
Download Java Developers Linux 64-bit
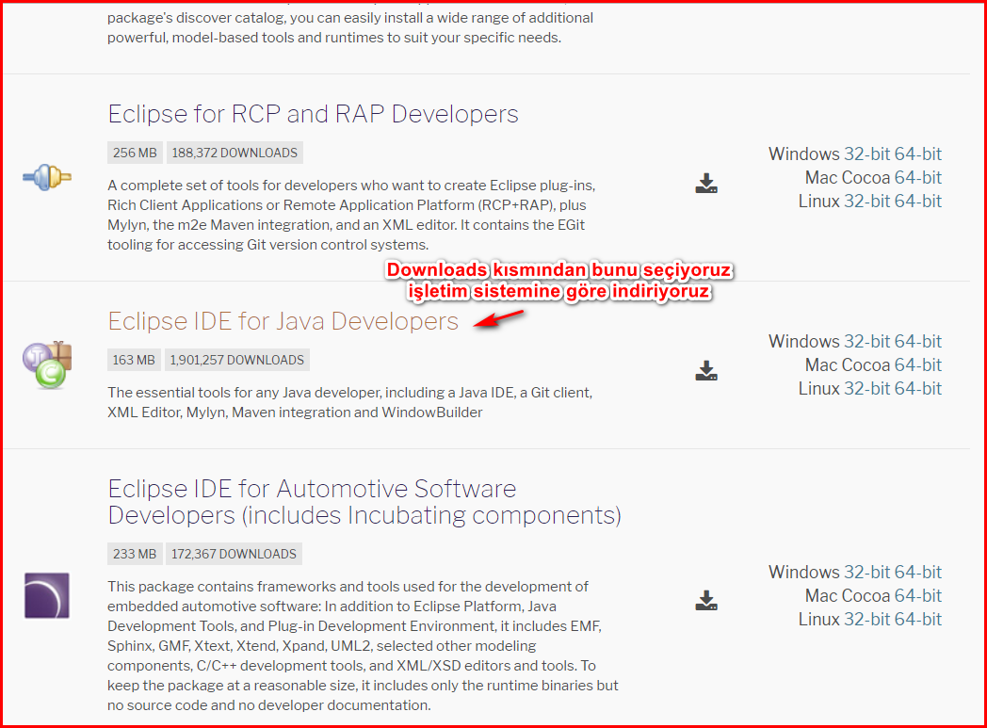[917, 388]
